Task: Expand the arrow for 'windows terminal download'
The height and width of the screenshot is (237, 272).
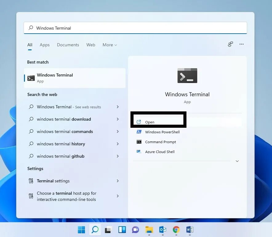Action: pyautogui.click(x=118, y=119)
